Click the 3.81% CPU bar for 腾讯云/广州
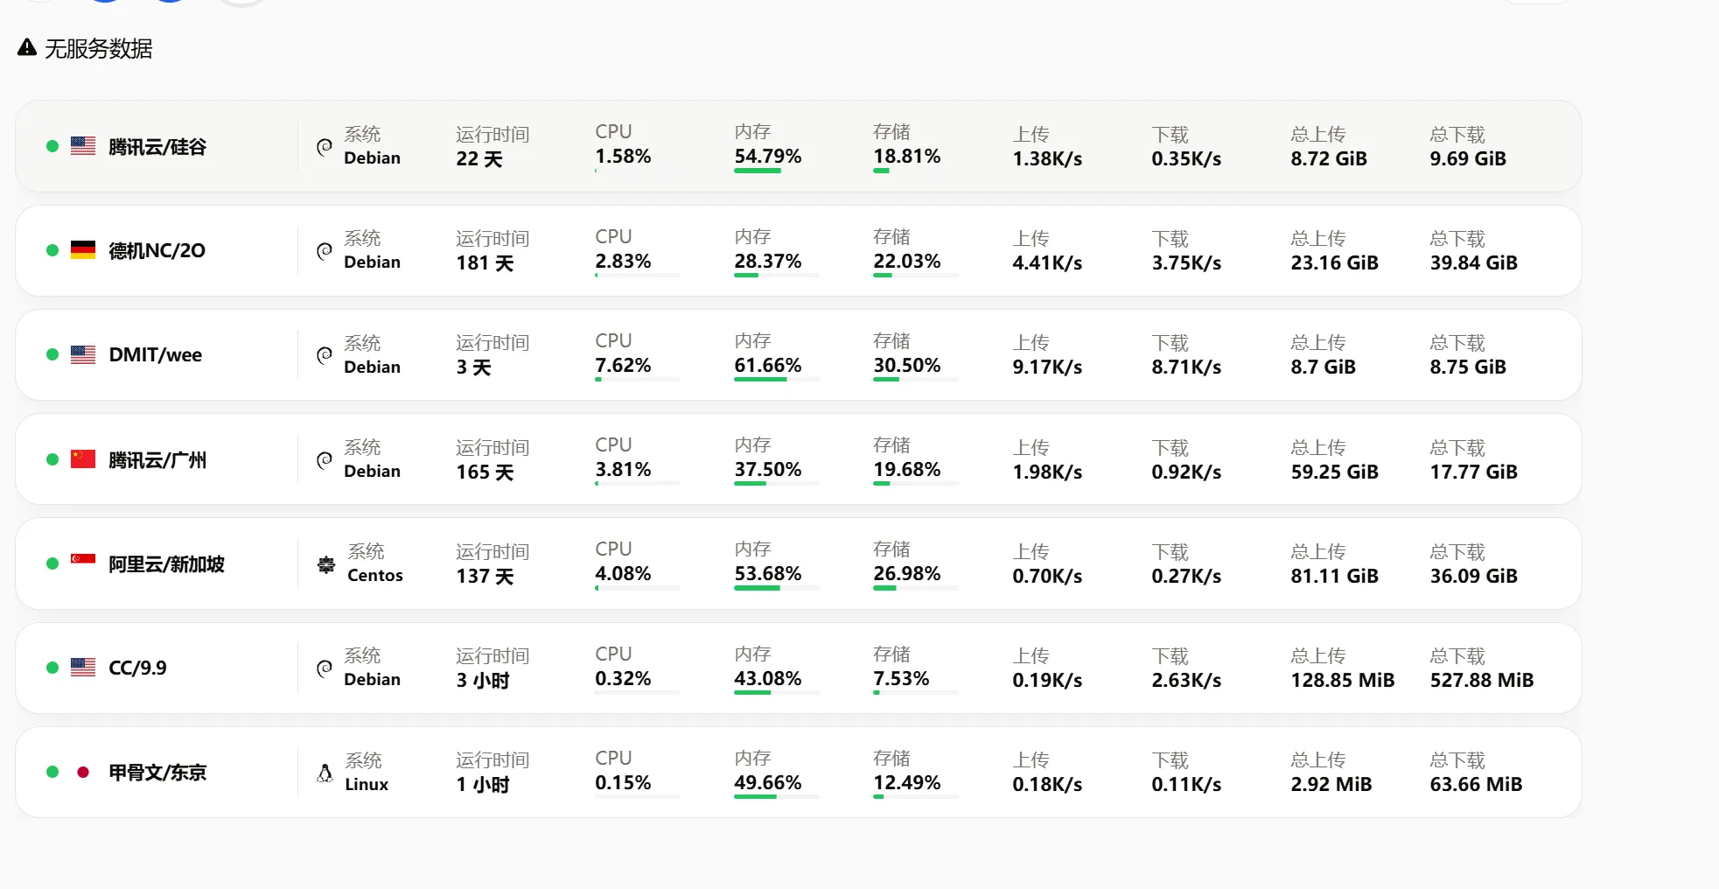 point(637,484)
